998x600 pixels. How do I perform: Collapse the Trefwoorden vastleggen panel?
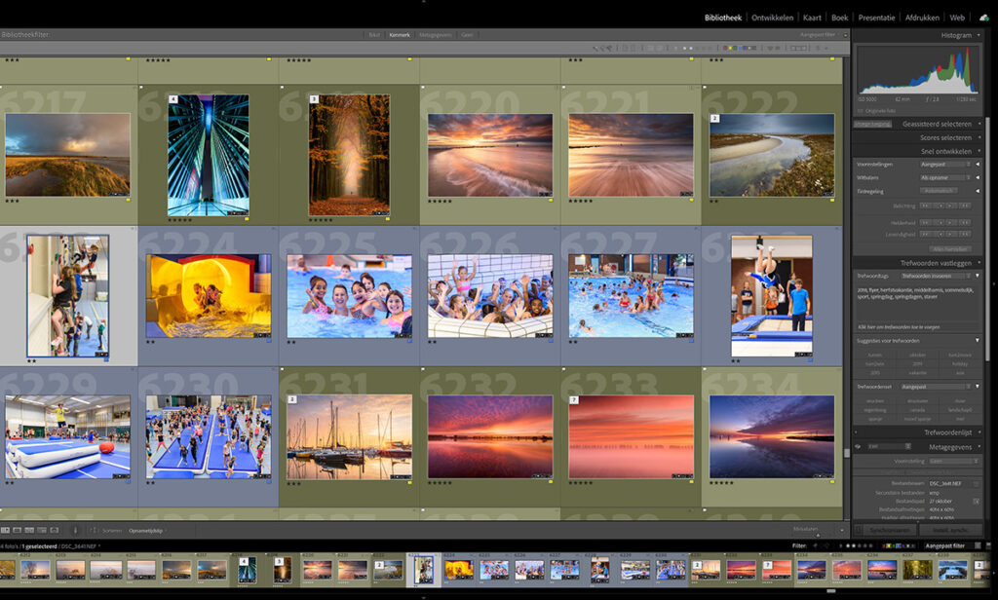[979, 263]
